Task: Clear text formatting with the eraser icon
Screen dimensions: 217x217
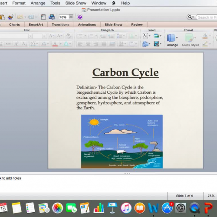Action: tap(69, 36)
